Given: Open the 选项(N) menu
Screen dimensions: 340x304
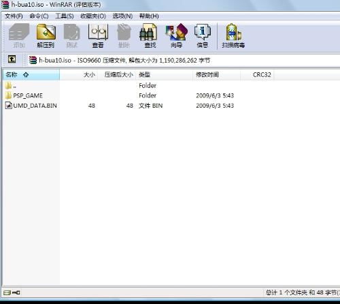Looking at the screenshot, I should point(122,16).
